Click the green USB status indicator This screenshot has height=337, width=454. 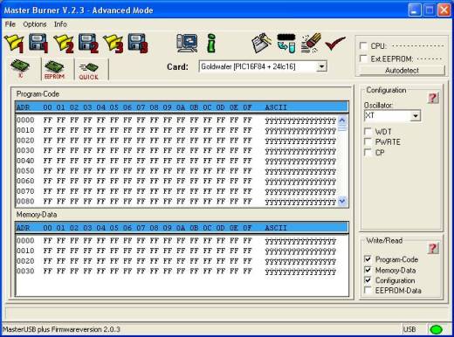(436, 329)
